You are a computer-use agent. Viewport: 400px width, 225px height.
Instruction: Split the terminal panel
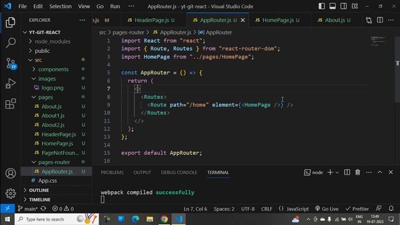coord(347,172)
